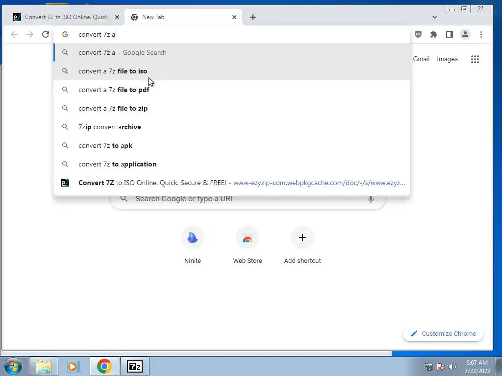502x376 pixels.
Task: Click the taskbar clock showing 6:07 AM
Action: (477, 367)
